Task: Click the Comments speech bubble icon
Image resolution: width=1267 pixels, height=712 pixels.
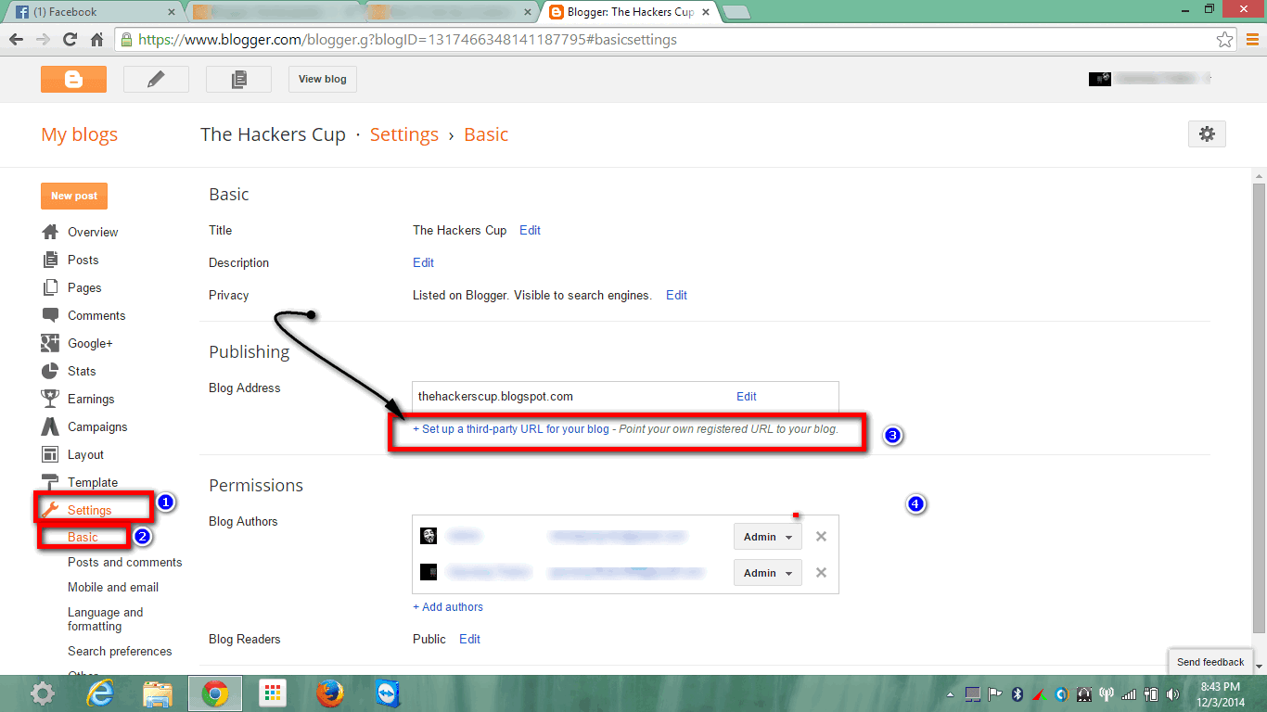Action: (x=50, y=315)
